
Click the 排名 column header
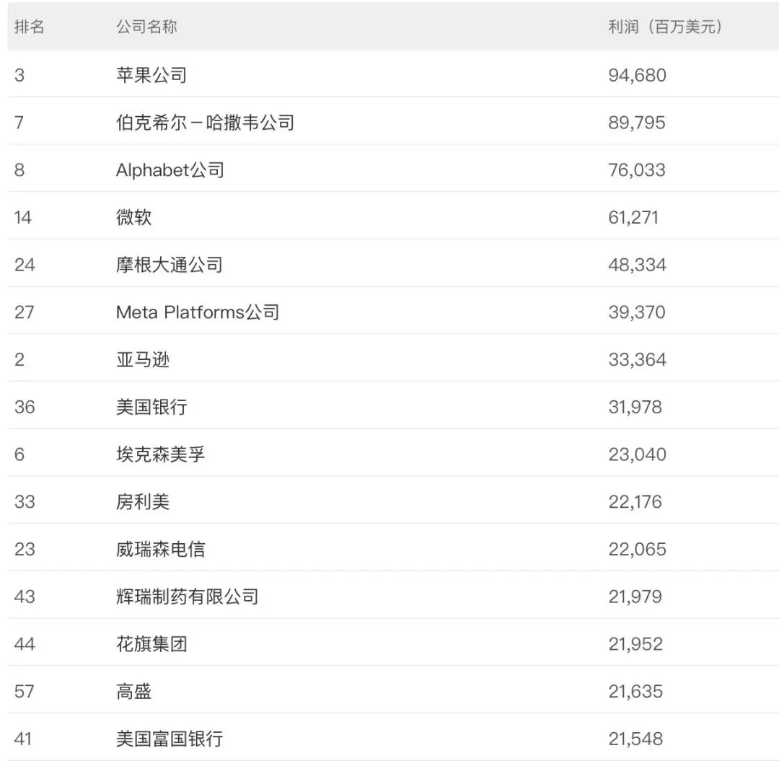coord(30,27)
